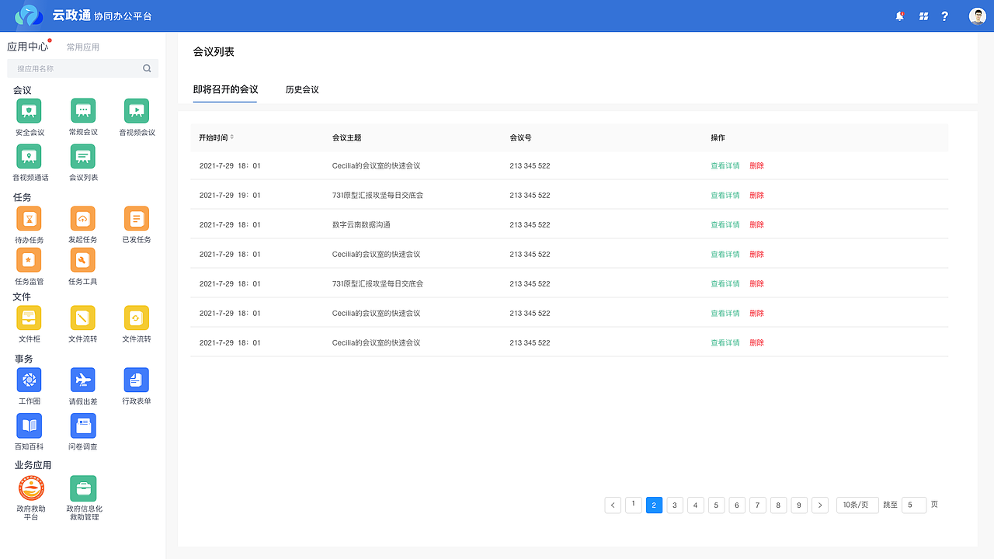This screenshot has height=559, width=994.
Task: Switch to the 历史会议 tab
Action: tap(302, 89)
